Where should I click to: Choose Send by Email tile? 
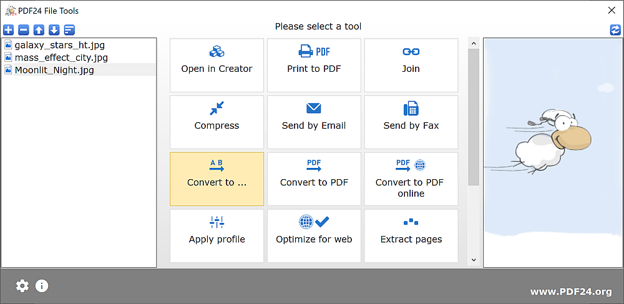(314, 122)
